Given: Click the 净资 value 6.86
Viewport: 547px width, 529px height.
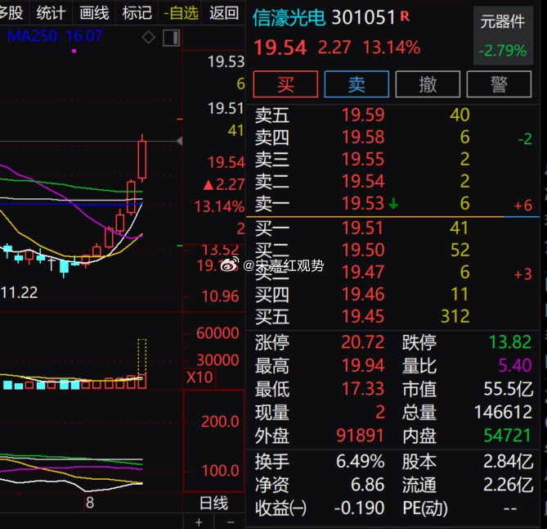Looking at the screenshot, I should coord(367,485).
